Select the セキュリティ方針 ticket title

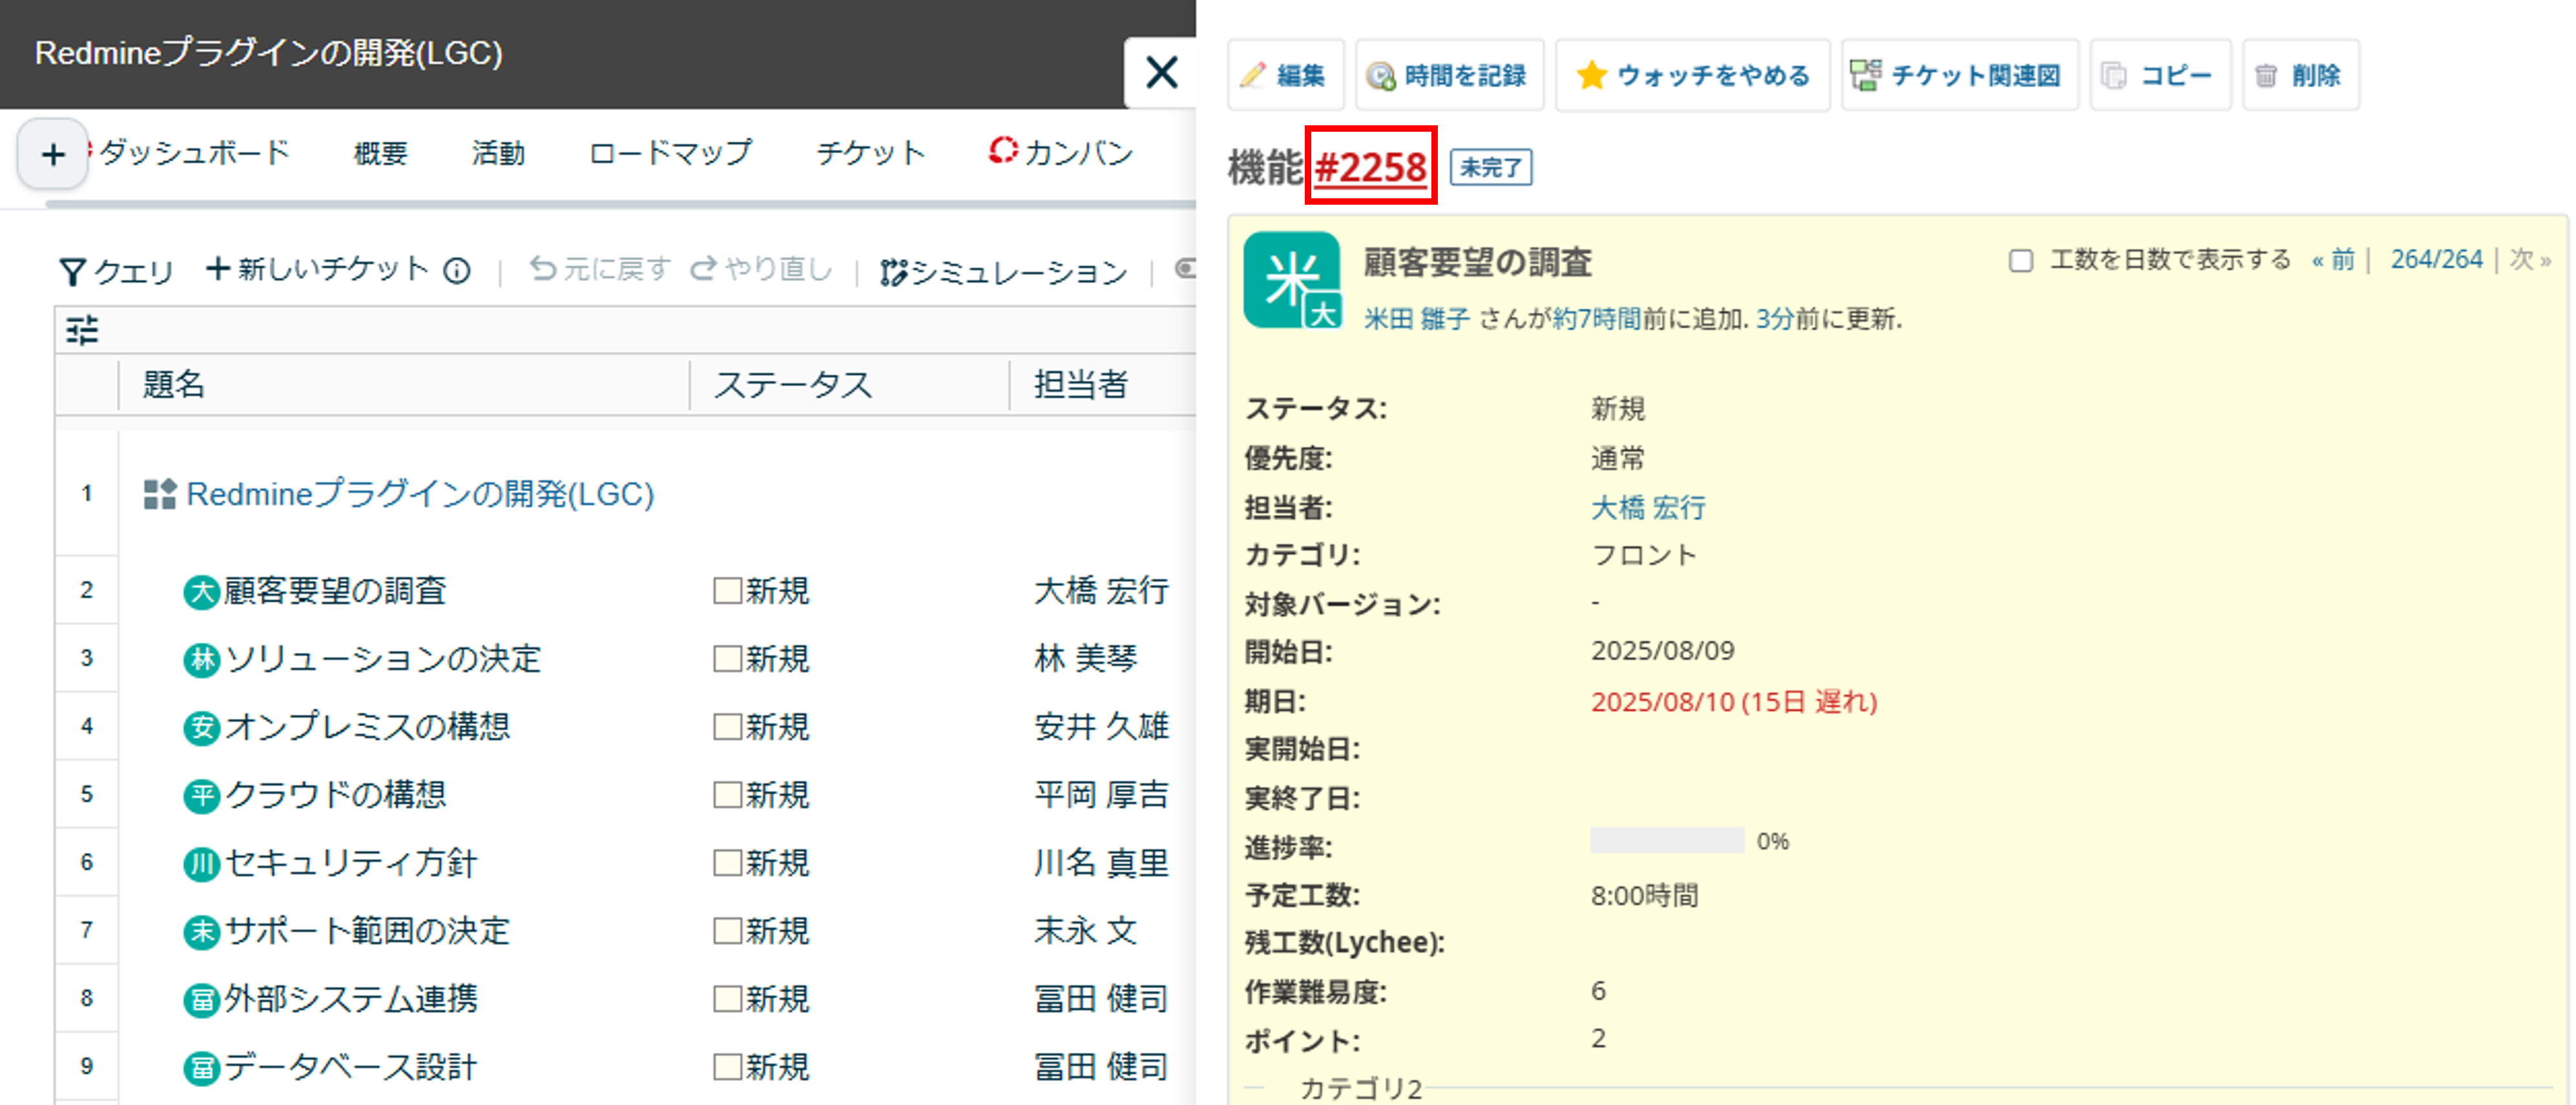click(351, 863)
